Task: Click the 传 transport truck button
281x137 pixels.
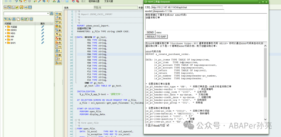Action: tap(59, 42)
